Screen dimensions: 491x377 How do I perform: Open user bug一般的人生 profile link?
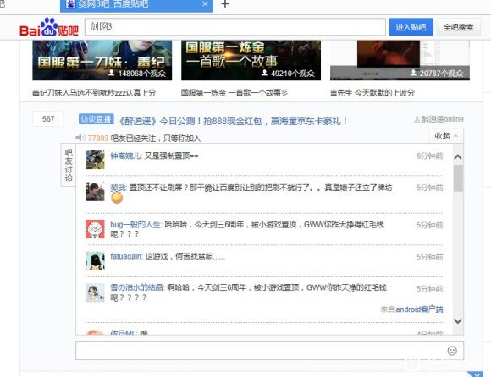pos(136,225)
